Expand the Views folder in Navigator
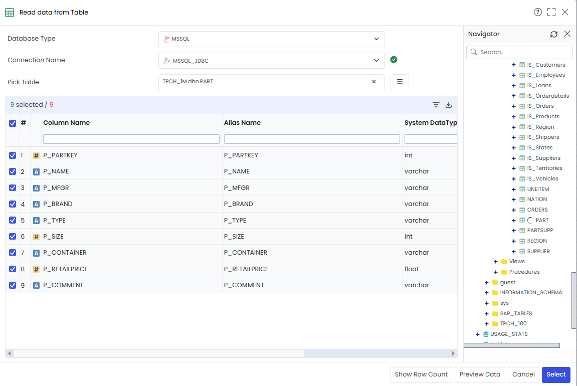Screen dimensions: 577x386 (496, 262)
